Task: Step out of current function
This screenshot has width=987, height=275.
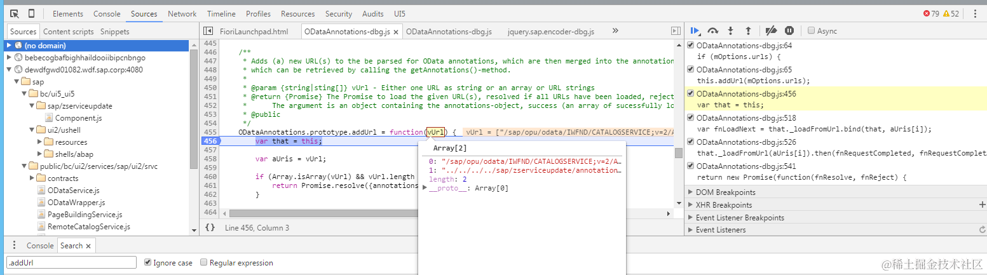Action: coord(748,30)
